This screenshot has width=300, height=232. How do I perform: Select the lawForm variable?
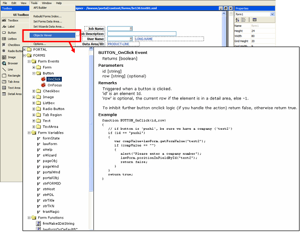coord(50,144)
